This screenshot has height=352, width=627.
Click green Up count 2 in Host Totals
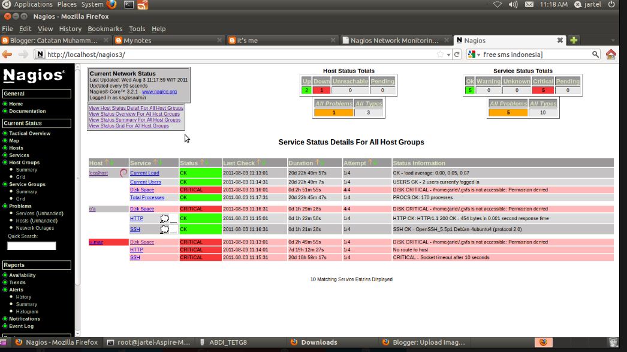[306, 90]
